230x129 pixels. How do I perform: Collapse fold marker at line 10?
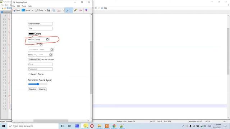tap(9, 19)
